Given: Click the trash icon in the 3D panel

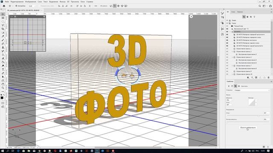Looking at the screenshot, I should point(268,77).
